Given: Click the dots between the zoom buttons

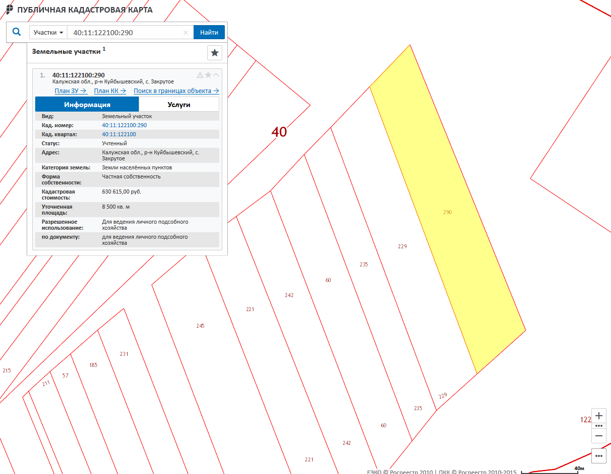Looking at the screenshot, I should coord(598,426).
